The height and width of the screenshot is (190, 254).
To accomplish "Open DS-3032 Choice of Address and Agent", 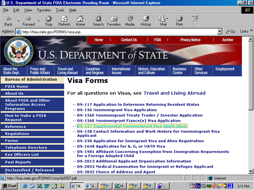I will [116, 172].
